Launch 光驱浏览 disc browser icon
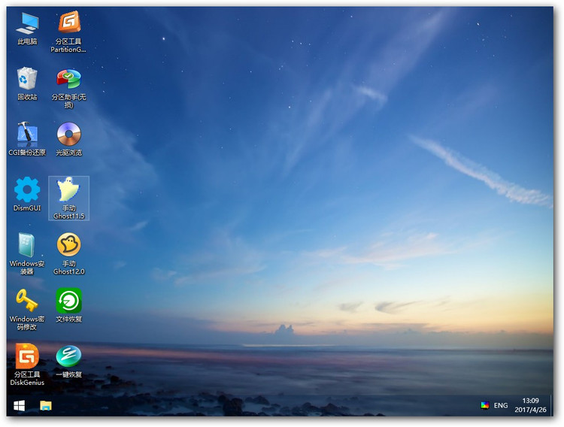 coord(68,139)
